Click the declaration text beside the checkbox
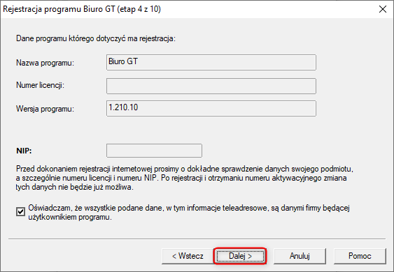Screen dimensions: 394x272 coord(189,212)
